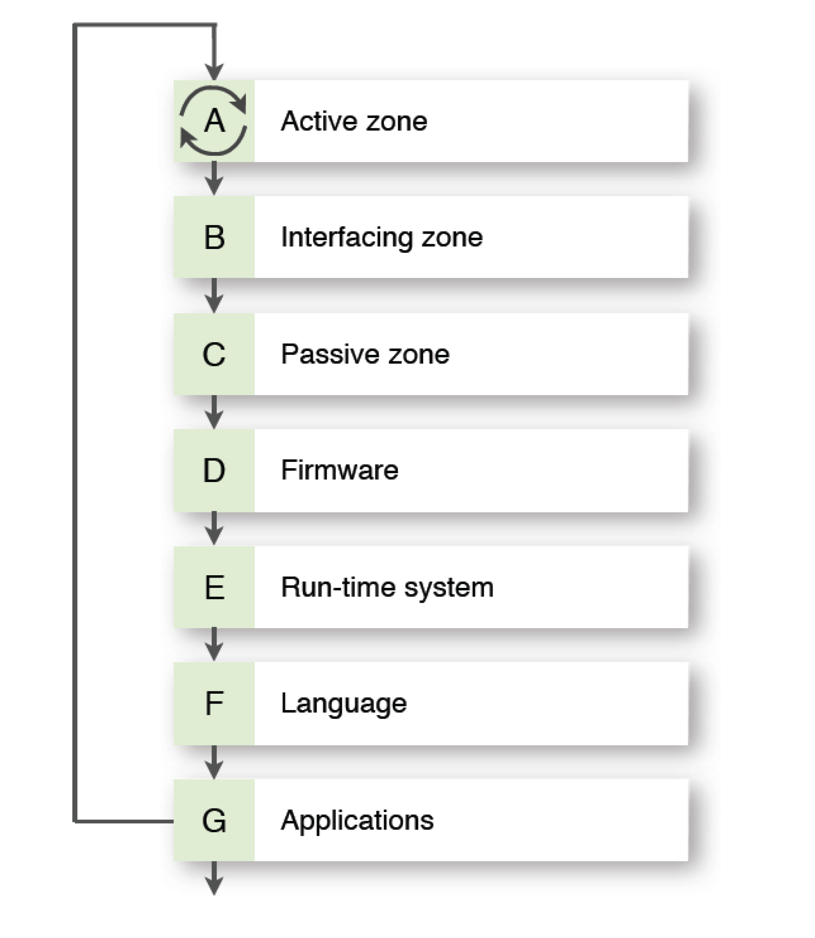Click the green D letter box
This screenshot has width=815, height=938.
(x=214, y=470)
